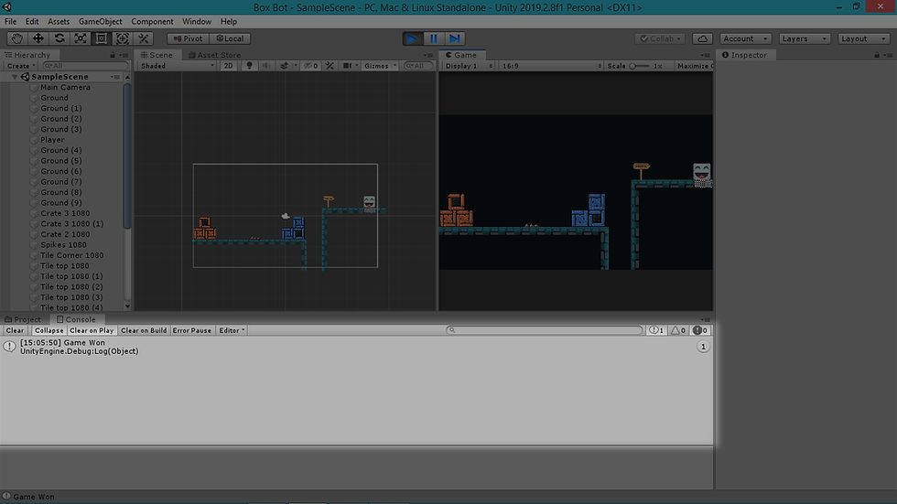Viewport: 897px width, 504px height.
Task: Toggle scene effects (skybox/fog) icon
Action: [285, 66]
